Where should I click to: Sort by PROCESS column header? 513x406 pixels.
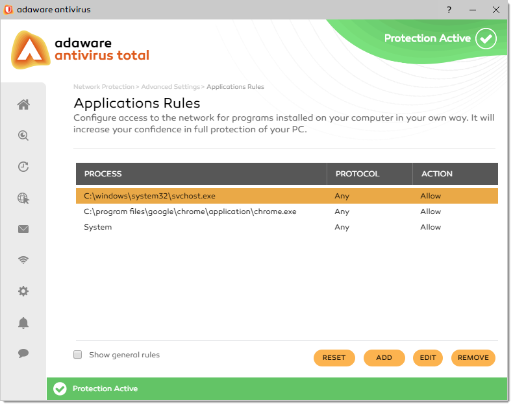click(201, 174)
